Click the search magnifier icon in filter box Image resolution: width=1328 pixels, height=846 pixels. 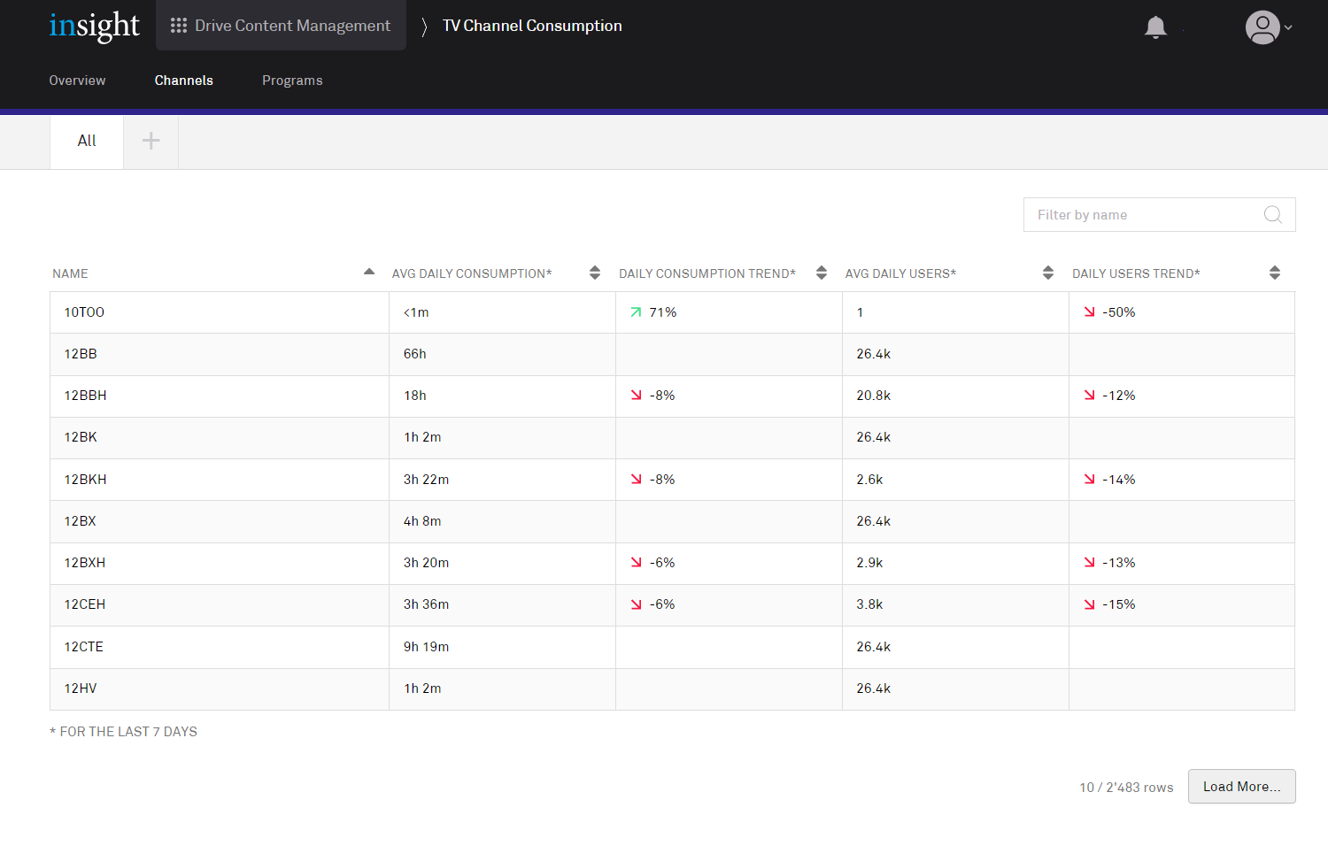point(1272,215)
